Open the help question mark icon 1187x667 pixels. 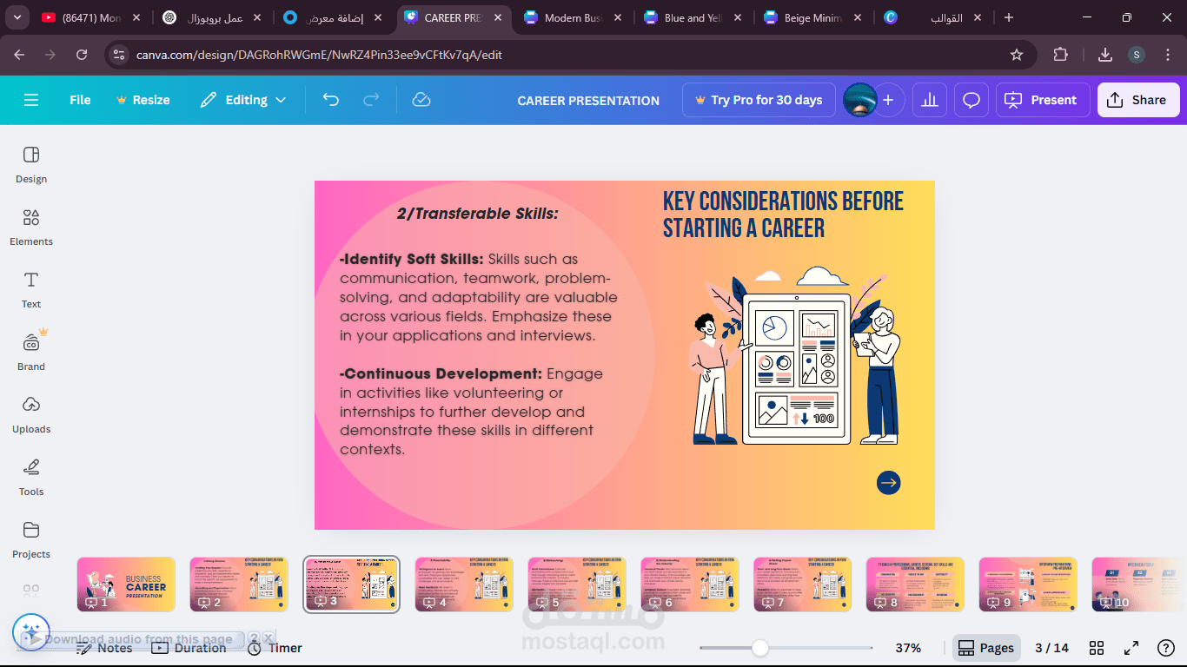[x=1167, y=648]
